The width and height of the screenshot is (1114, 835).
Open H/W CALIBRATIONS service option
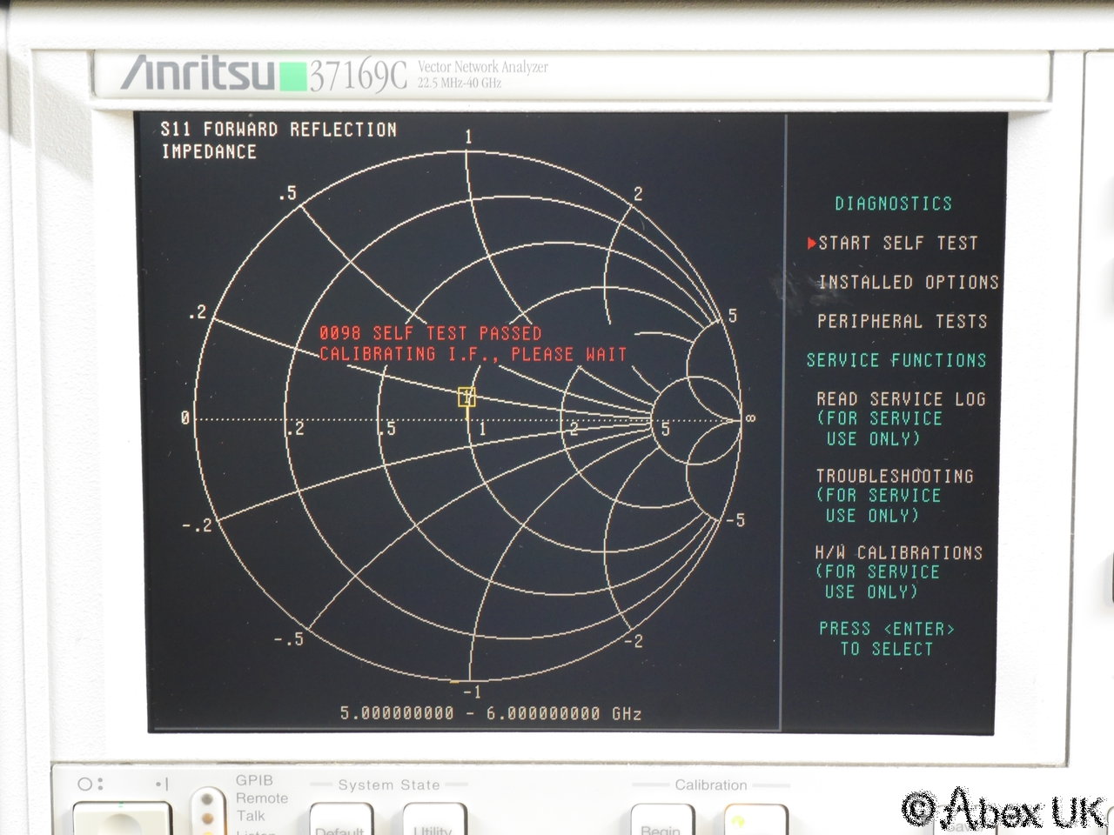click(898, 553)
